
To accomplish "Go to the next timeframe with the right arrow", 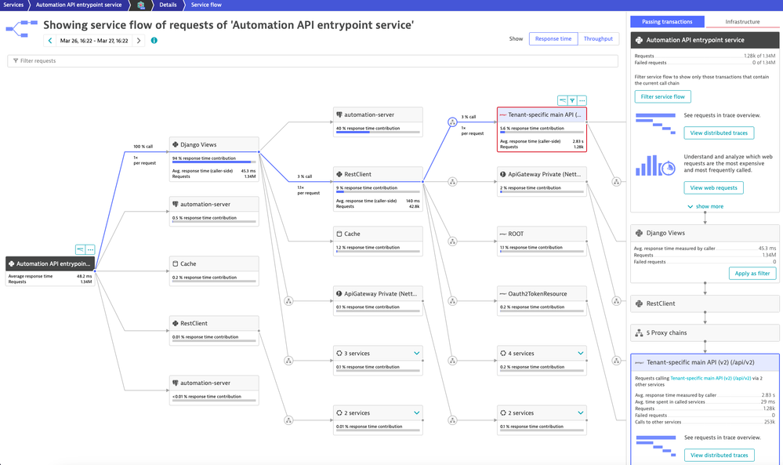I will coord(139,41).
